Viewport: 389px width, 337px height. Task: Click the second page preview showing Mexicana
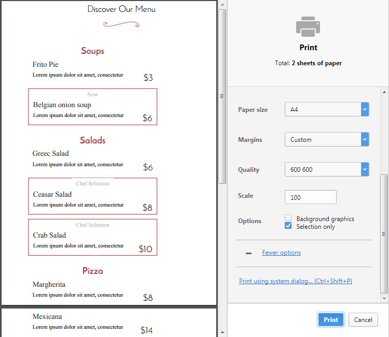(108, 323)
